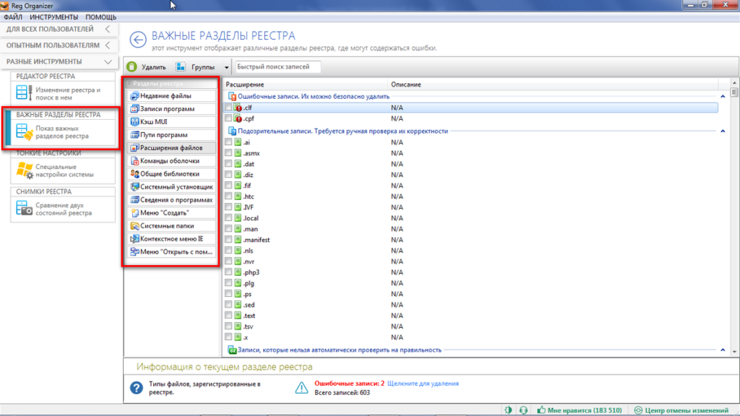Click the Groups (Группы) toolbar icon

click(181, 67)
